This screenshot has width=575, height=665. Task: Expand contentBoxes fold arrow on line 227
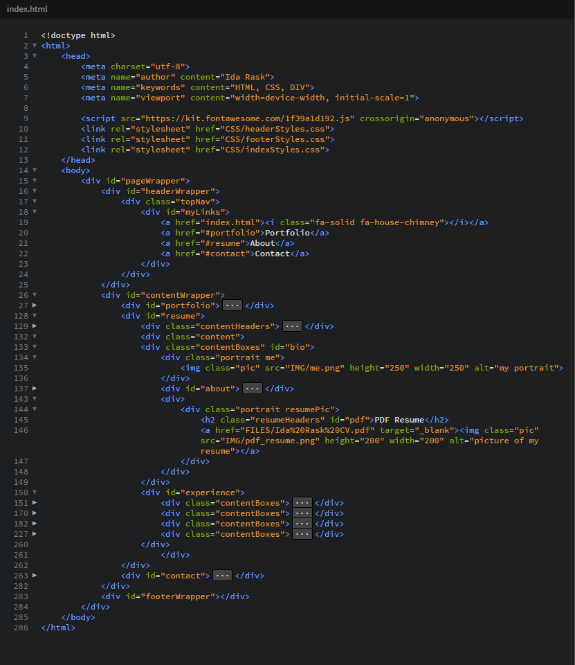pyautogui.click(x=35, y=533)
